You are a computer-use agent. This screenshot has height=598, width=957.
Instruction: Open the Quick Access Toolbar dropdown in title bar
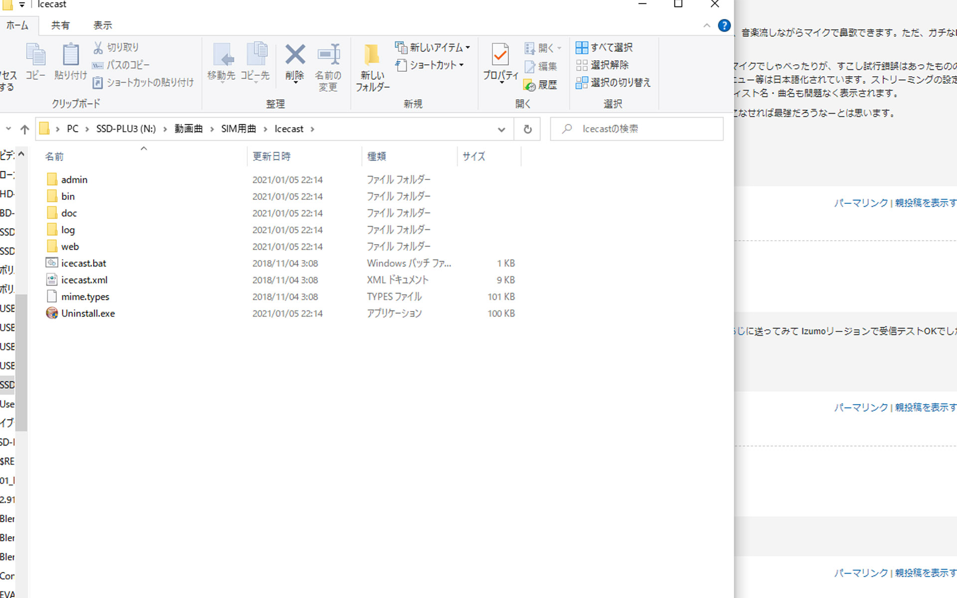tap(22, 4)
